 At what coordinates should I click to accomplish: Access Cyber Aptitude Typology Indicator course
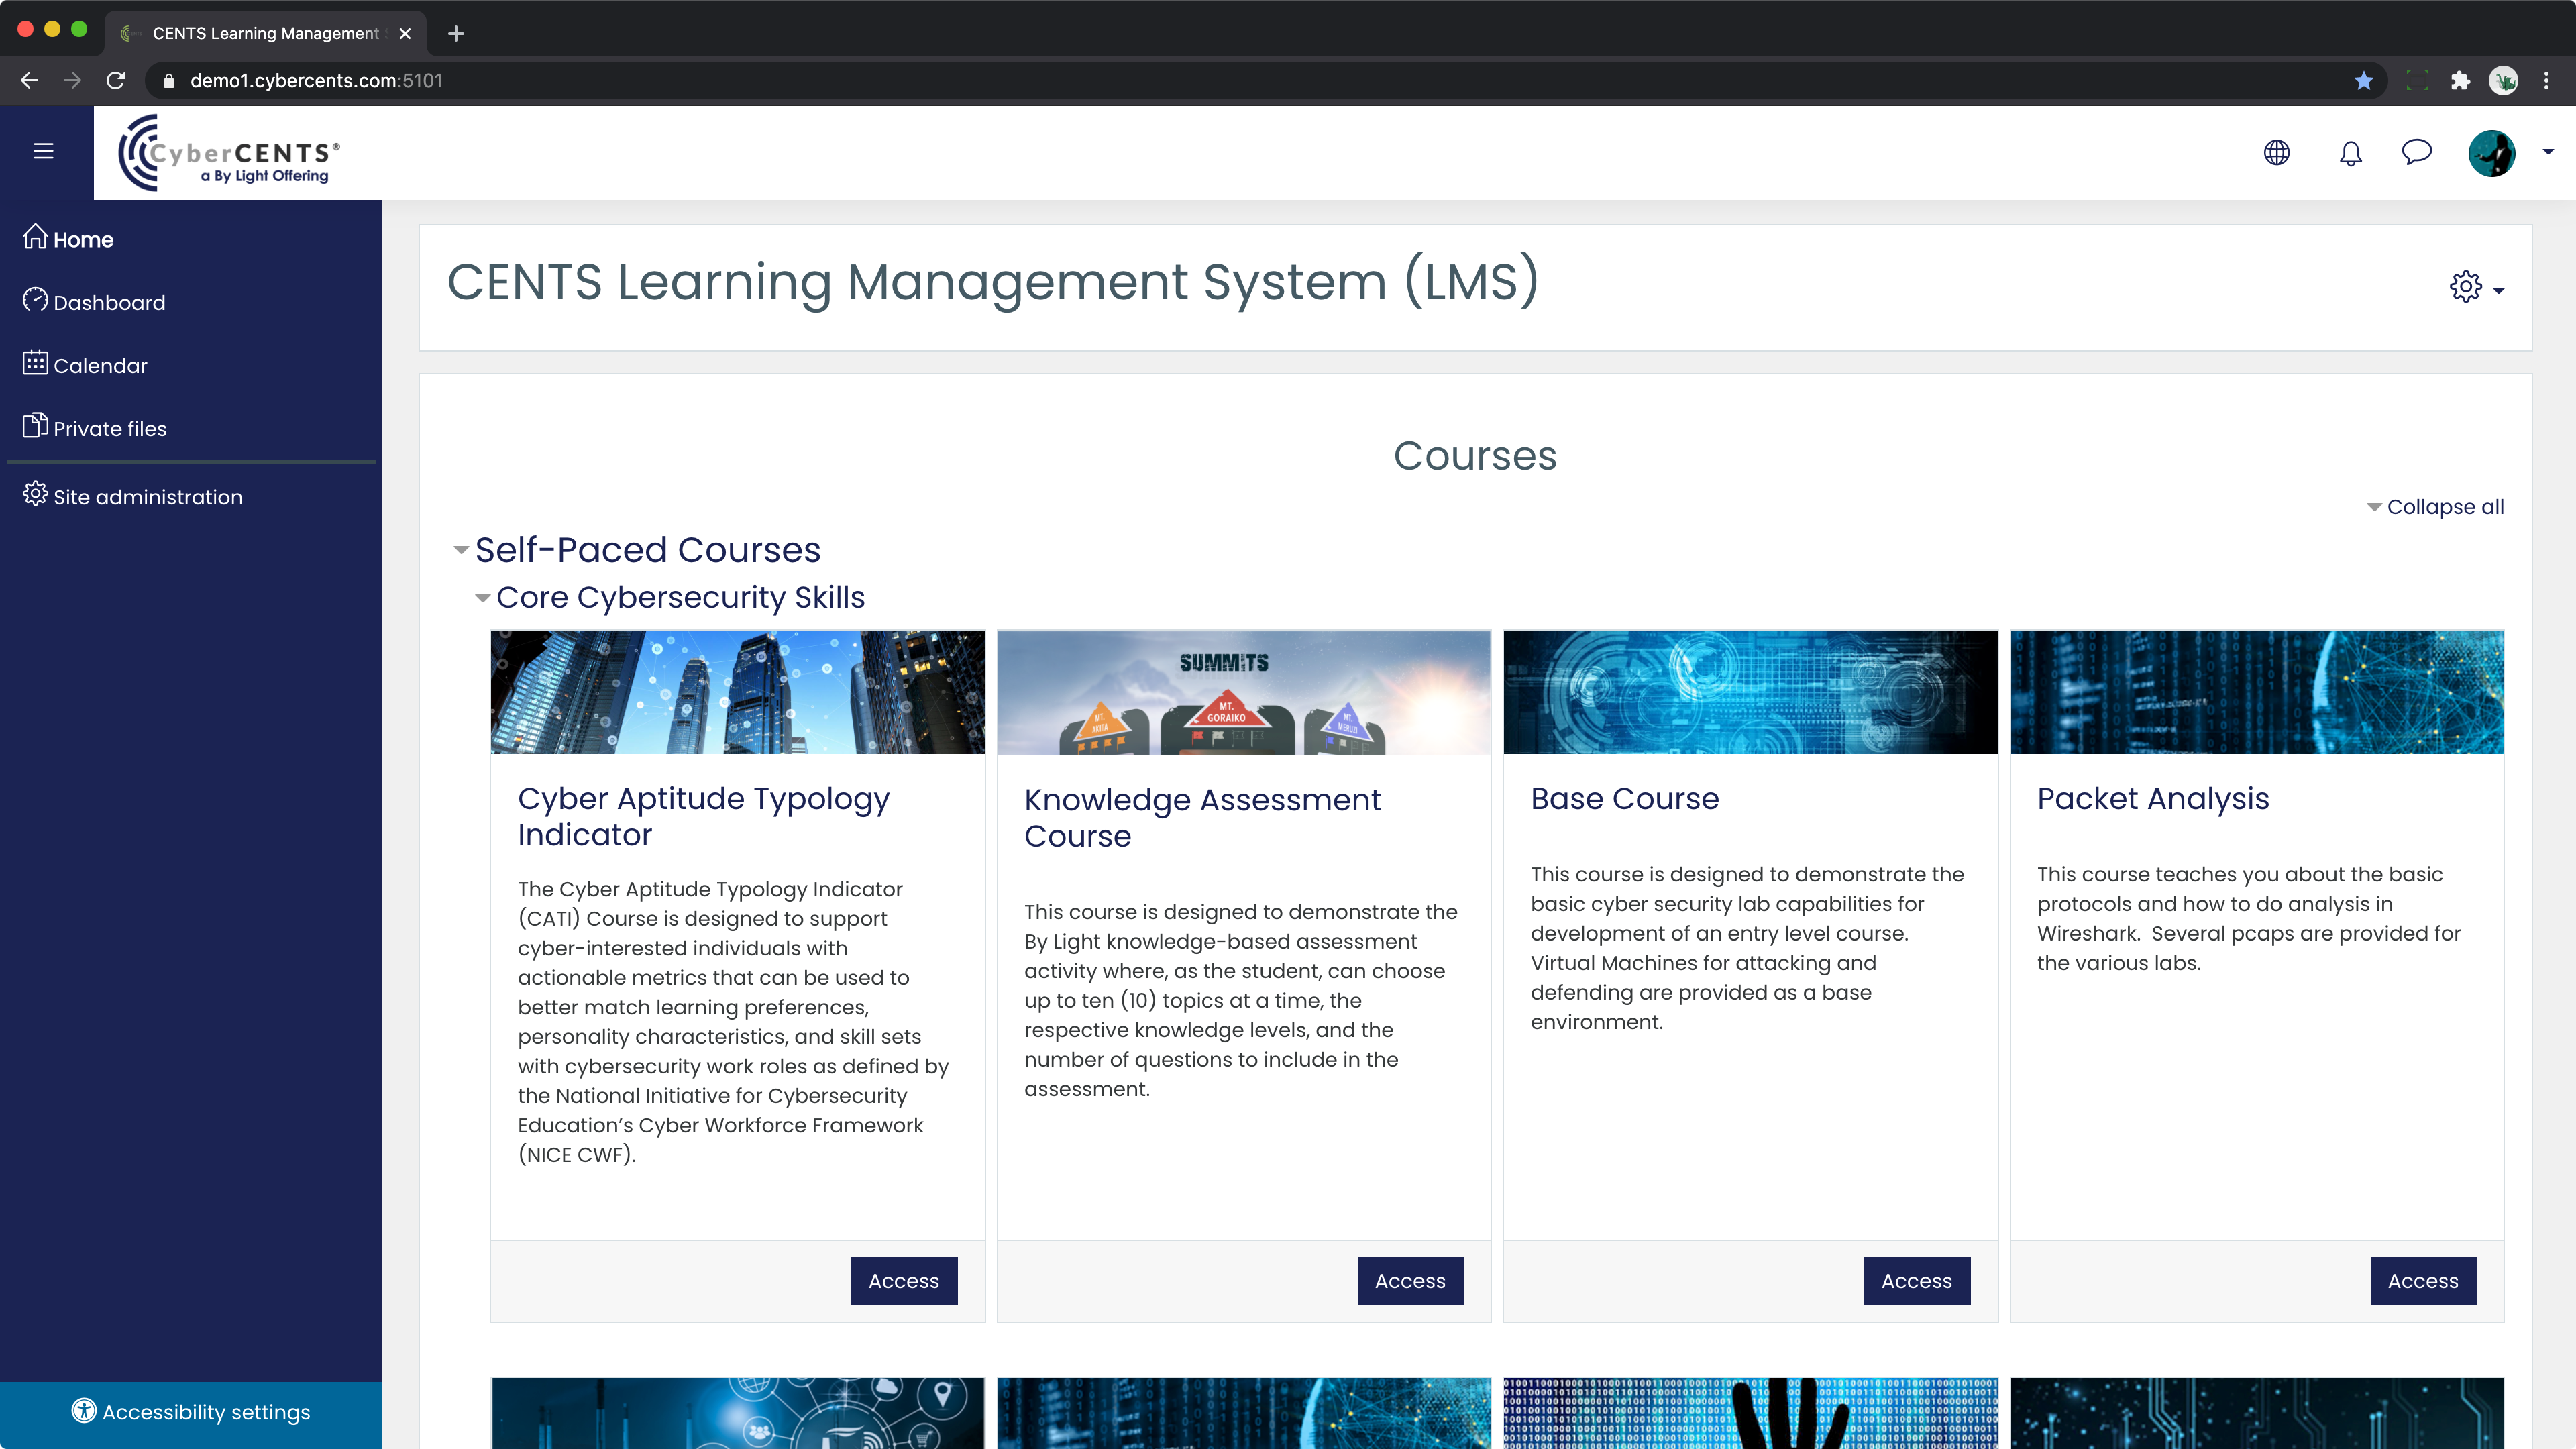903,1281
